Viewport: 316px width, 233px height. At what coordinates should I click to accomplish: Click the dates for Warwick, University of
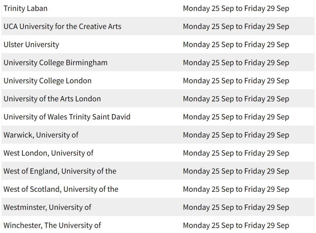236,135
